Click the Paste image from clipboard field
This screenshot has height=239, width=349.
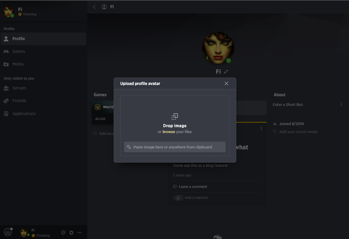[x=175, y=147]
